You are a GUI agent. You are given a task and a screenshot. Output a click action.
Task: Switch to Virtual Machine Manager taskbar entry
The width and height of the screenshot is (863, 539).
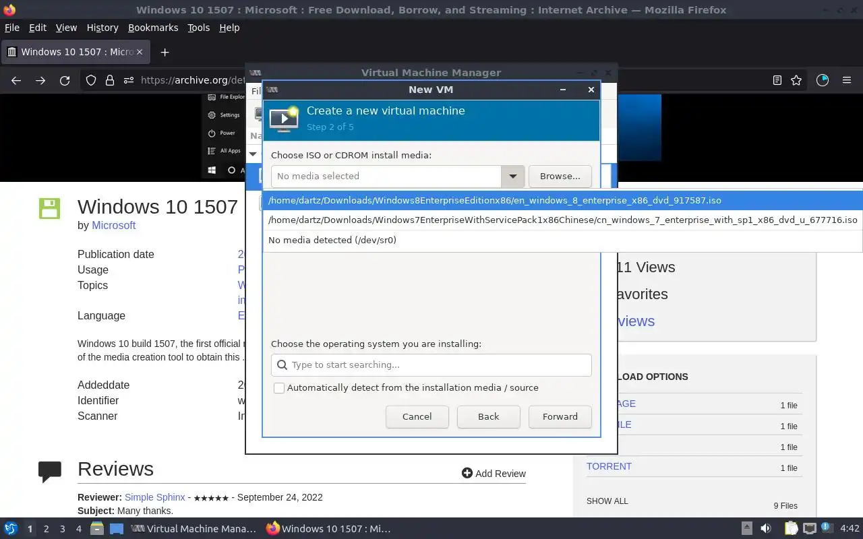tap(194, 529)
